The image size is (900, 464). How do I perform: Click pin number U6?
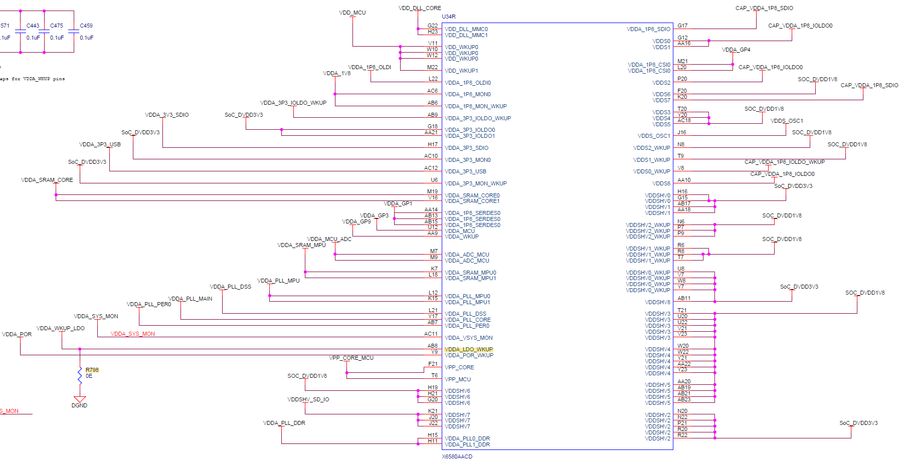[x=434, y=180]
